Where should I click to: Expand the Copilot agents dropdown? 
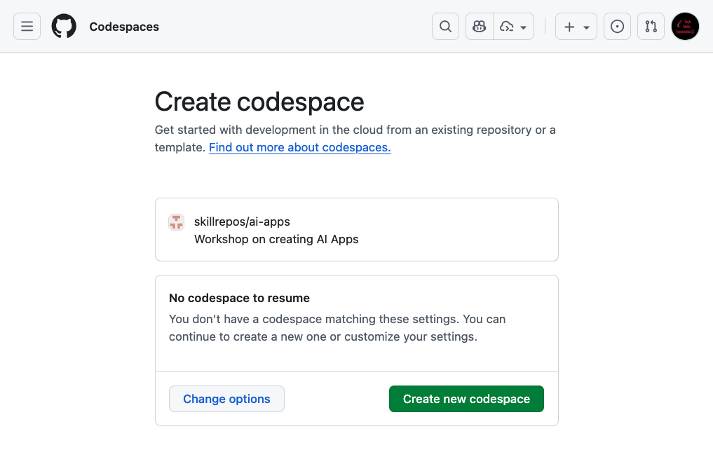tap(514, 27)
